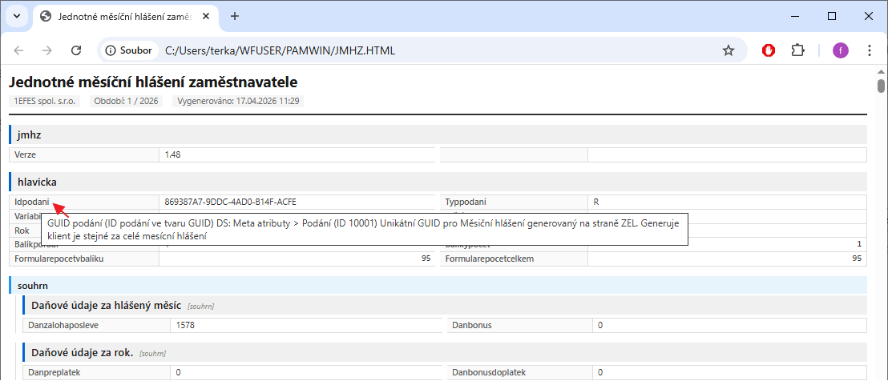Viewport: 888px width, 381px height.
Task: Click the address bar file path
Action: coord(280,50)
